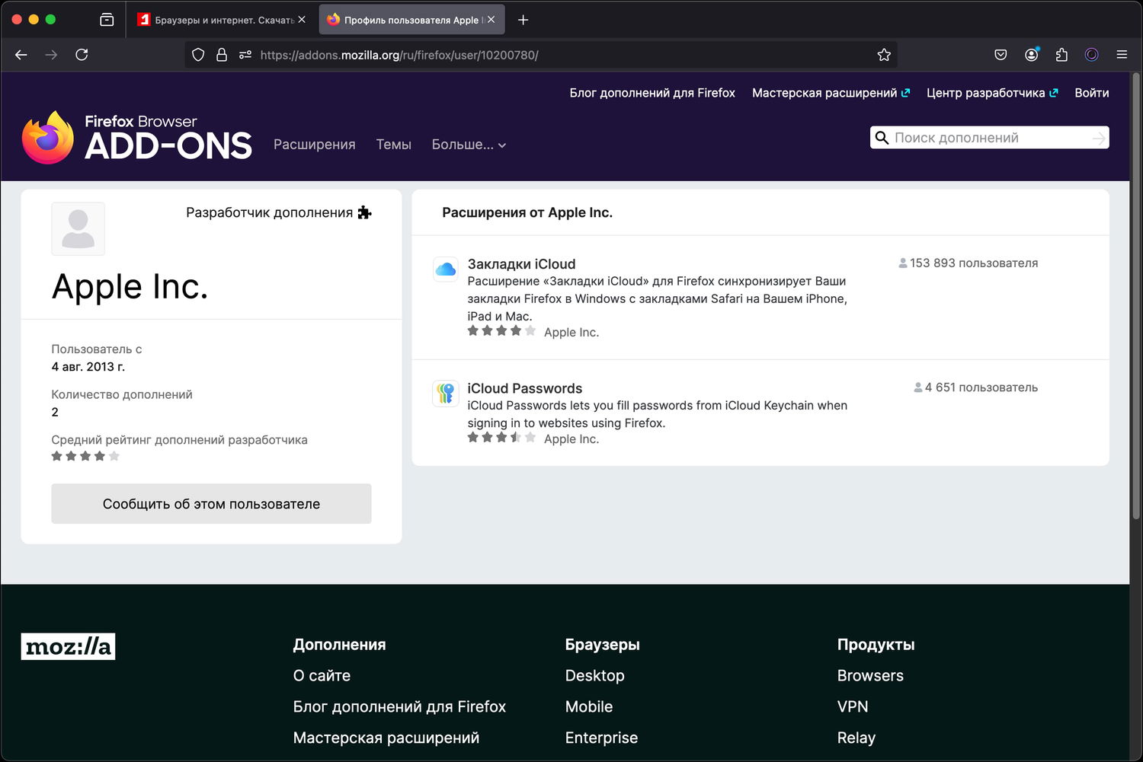Open the list all tabs icon
This screenshot has width=1143, height=762.
[x=107, y=20]
